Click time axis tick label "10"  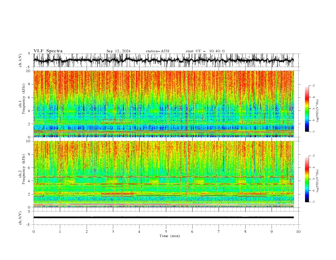click(298, 232)
